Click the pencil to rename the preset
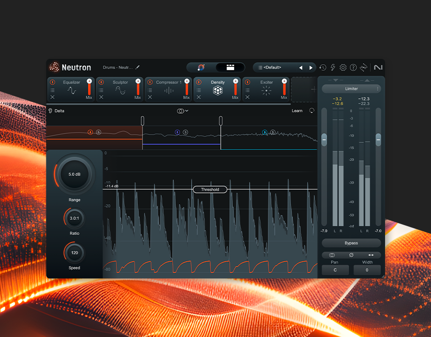Screen dimensions: 431x337 click(138, 67)
